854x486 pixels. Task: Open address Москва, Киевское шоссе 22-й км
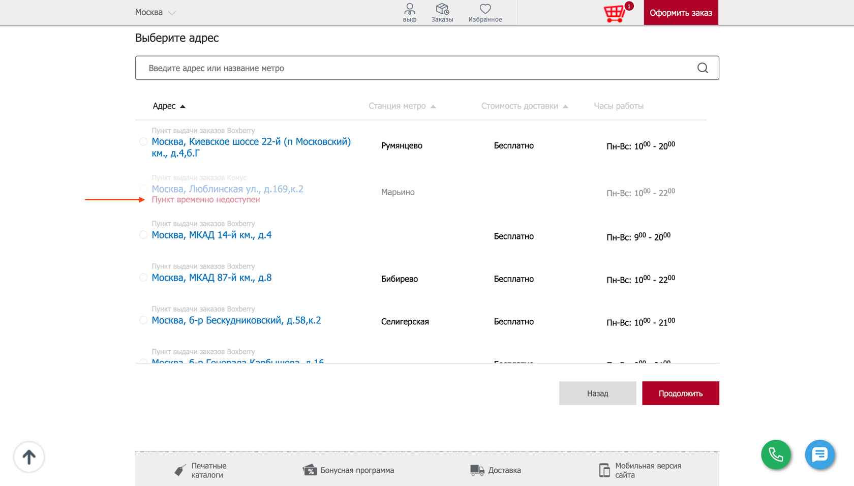(251, 147)
